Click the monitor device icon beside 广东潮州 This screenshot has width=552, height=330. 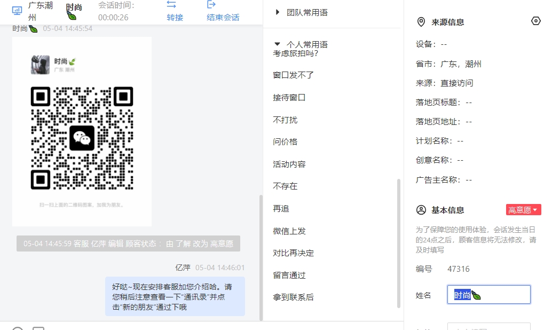click(17, 11)
